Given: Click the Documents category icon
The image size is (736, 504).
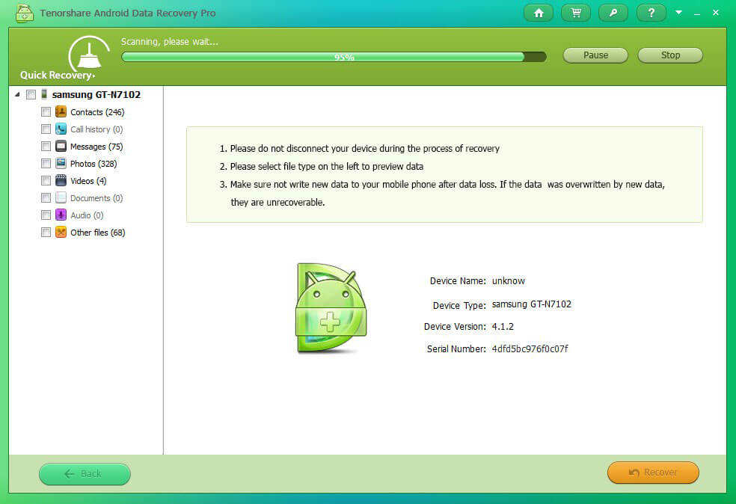Looking at the screenshot, I should (x=61, y=197).
